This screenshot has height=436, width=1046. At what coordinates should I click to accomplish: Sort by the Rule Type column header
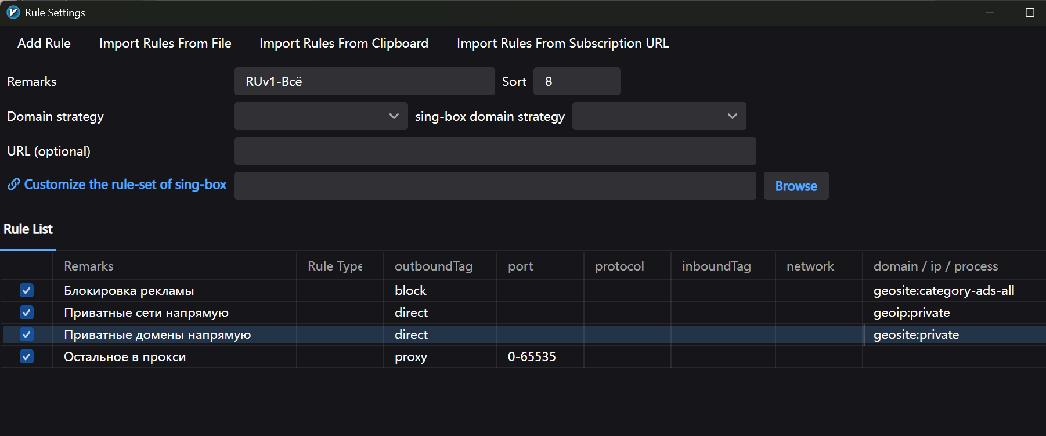pos(340,266)
